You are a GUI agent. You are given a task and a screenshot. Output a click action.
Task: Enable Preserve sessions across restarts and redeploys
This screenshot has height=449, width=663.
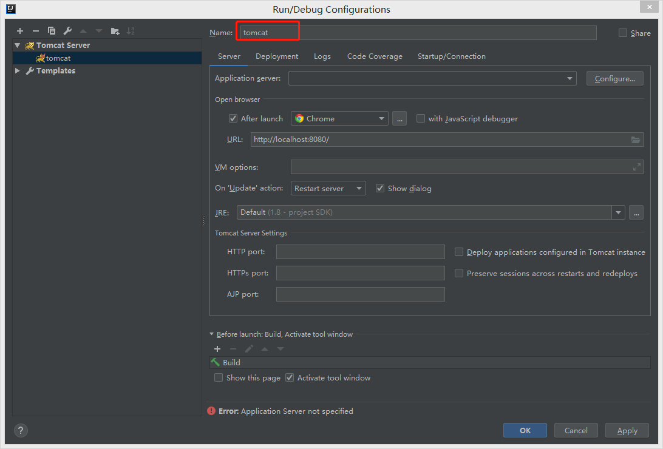[x=459, y=273]
